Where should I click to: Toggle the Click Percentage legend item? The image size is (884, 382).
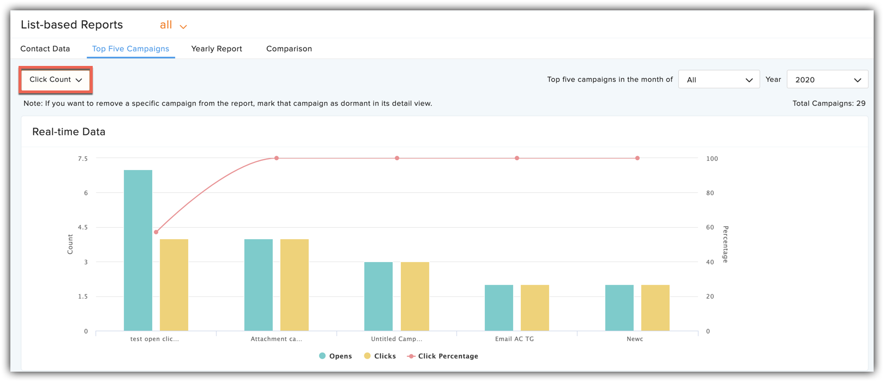(x=443, y=356)
